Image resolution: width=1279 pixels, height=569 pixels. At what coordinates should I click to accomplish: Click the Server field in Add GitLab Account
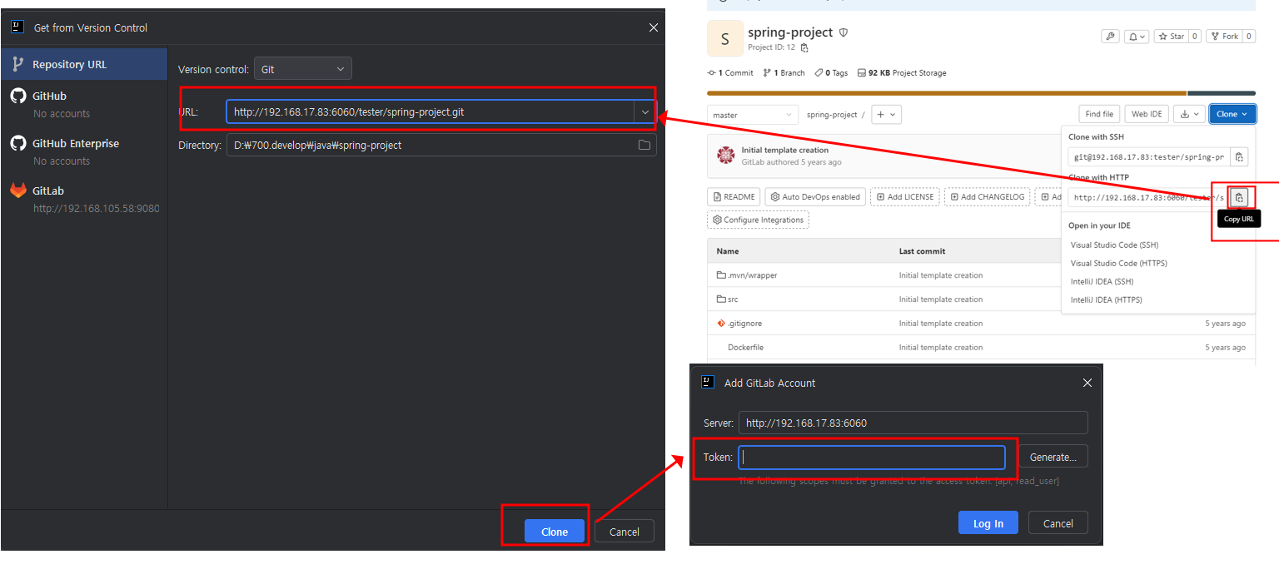tap(913, 423)
